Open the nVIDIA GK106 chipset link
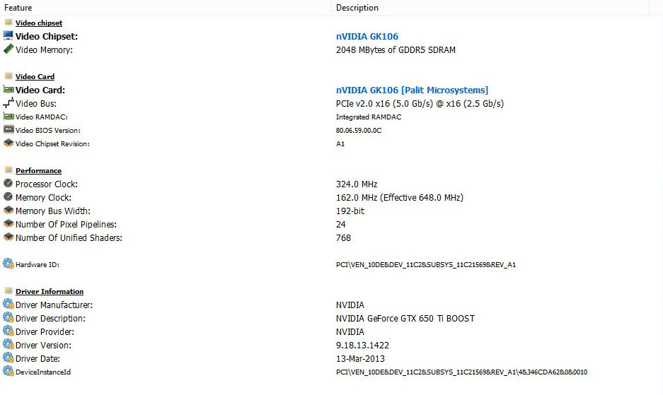 [367, 36]
